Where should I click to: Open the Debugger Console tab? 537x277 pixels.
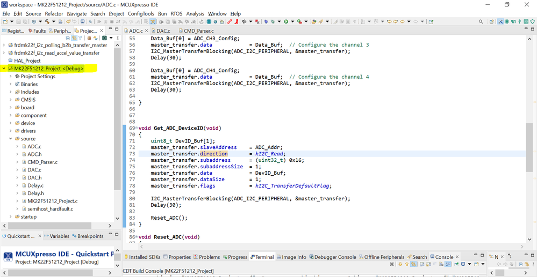click(x=332, y=257)
